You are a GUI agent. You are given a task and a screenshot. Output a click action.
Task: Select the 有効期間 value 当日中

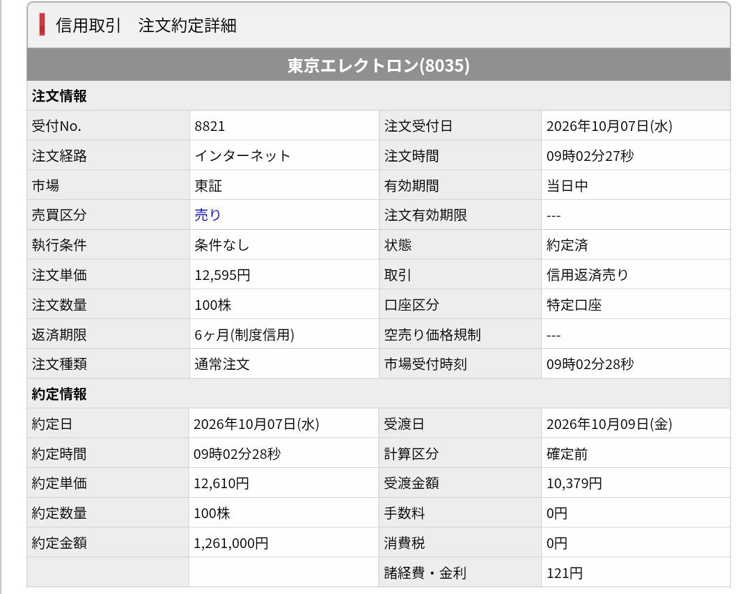(x=567, y=186)
